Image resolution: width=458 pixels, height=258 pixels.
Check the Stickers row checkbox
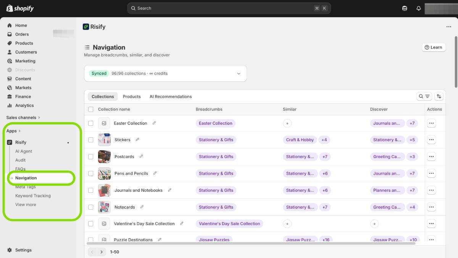[91, 140]
